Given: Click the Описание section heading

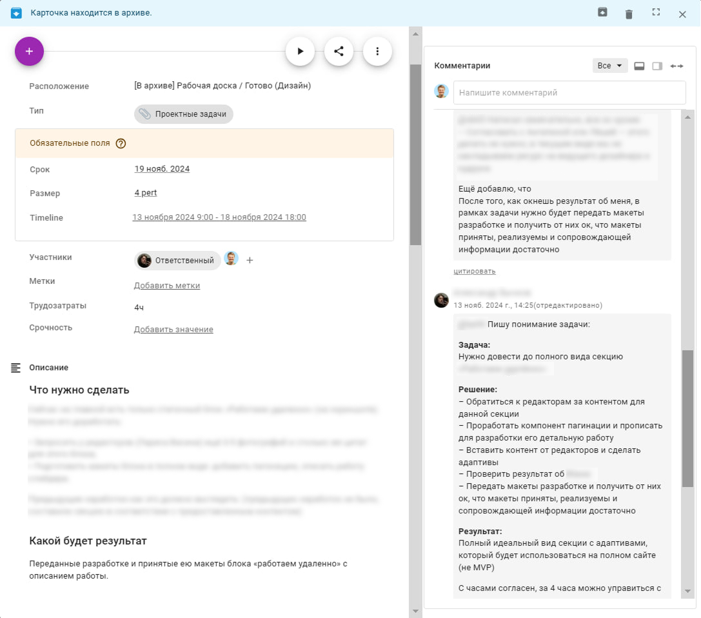Looking at the screenshot, I should [49, 368].
